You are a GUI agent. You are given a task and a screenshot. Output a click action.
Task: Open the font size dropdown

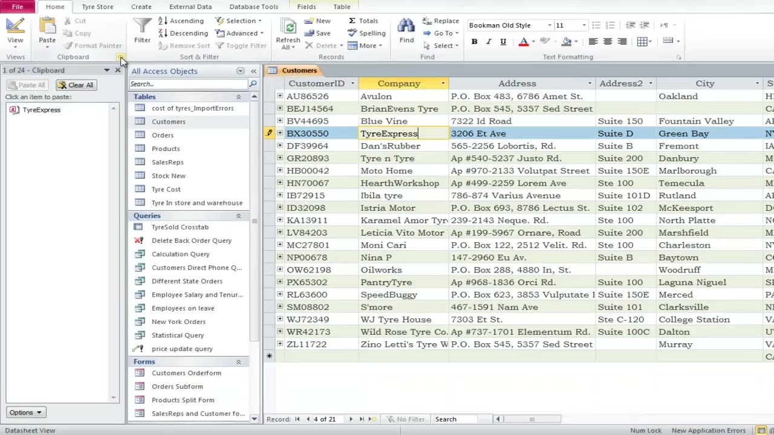tap(584, 25)
